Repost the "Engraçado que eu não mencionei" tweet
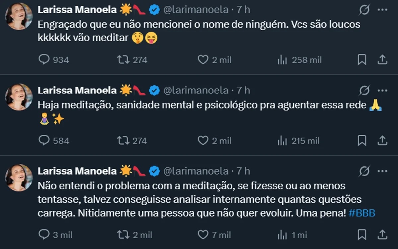The height and width of the screenshot is (249, 398). point(123,60)
